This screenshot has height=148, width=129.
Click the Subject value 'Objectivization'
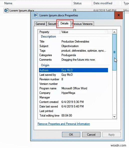[x=70, y=46]
